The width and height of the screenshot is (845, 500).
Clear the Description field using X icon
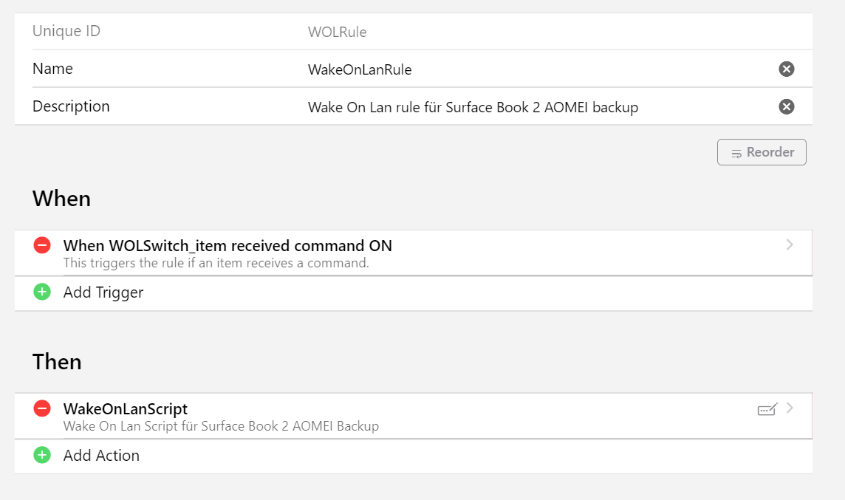(787, 107)
